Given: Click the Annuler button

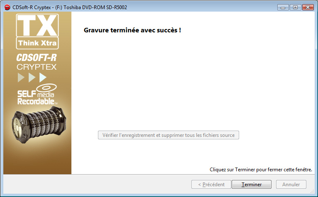Looking at the screenshot, I should (x=291, y=185).
